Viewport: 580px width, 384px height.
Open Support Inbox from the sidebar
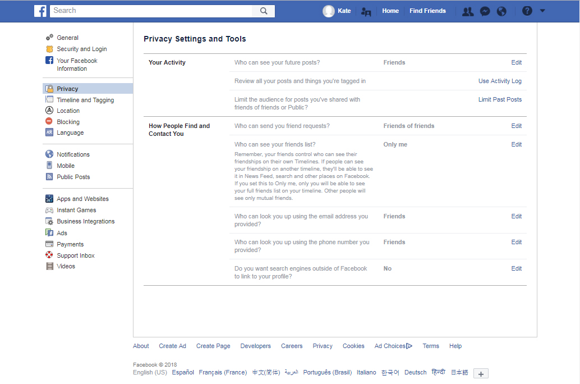click(50, 255)
